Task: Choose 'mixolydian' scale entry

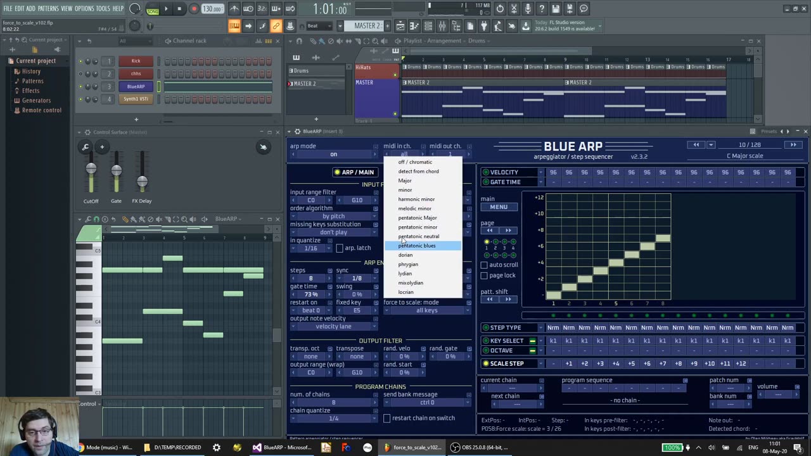Action: [423, 283]
